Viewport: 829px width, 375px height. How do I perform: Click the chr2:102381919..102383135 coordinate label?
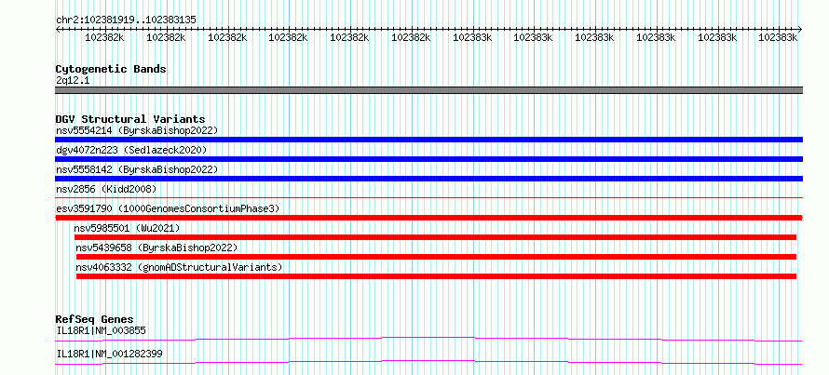pos(127,20)
